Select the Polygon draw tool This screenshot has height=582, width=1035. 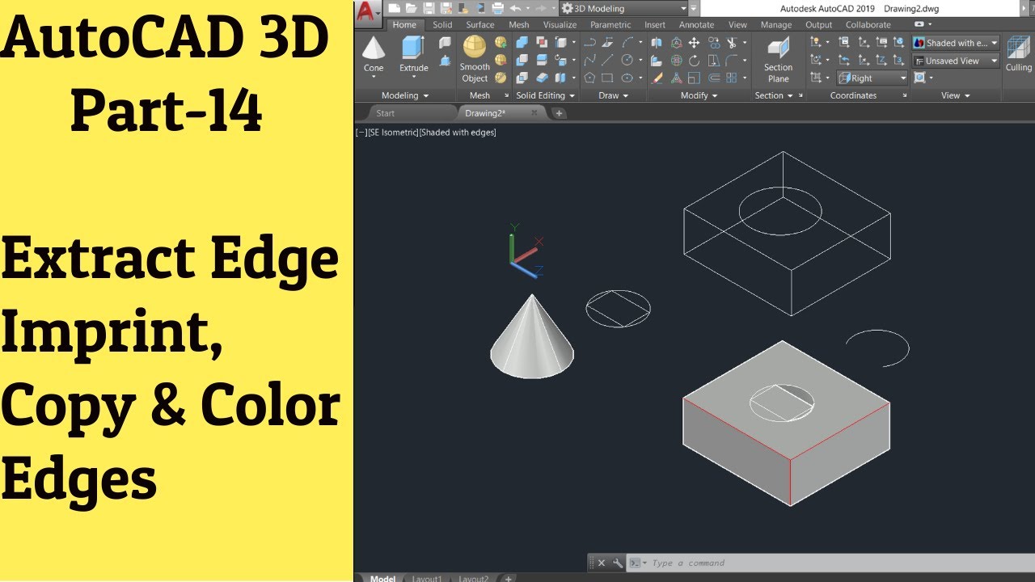(589, 78)
